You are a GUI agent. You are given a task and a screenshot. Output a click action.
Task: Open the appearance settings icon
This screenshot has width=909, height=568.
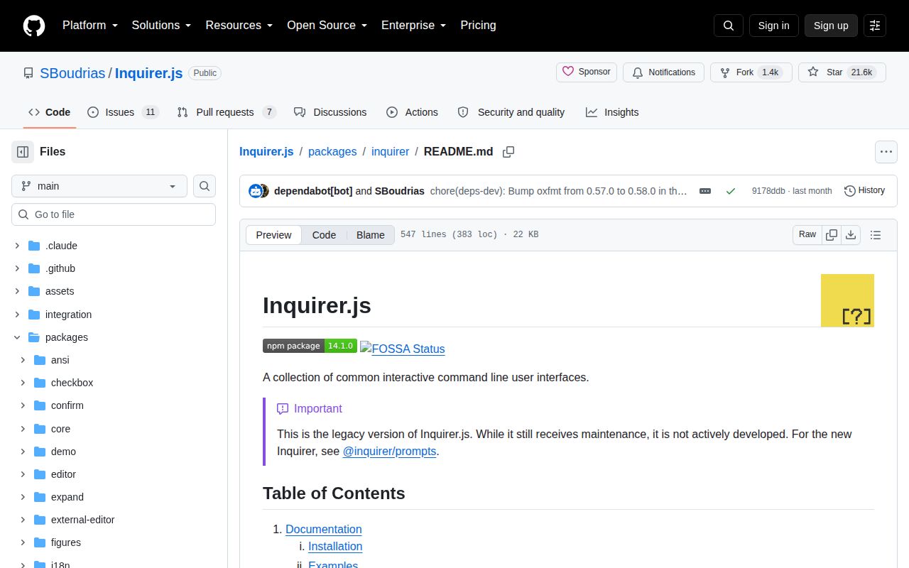pos(875,26)
